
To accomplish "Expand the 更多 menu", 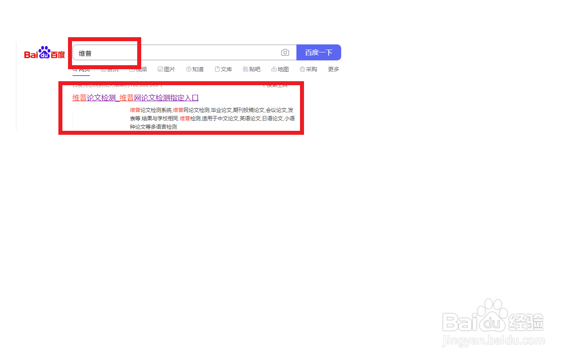I will pos(334,69).
